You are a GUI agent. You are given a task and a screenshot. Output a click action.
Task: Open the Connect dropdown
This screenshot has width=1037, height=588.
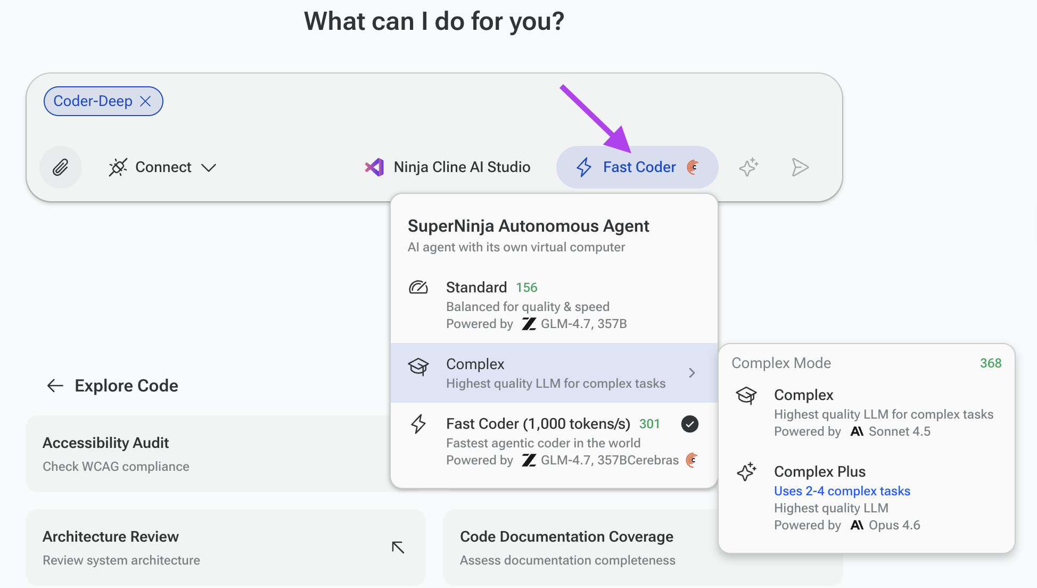pyautogui.click(x=162, y=167)
